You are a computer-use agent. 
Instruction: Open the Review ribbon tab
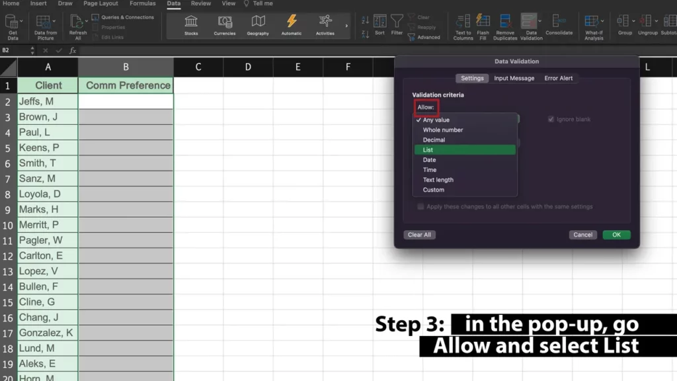pos(201,3)
